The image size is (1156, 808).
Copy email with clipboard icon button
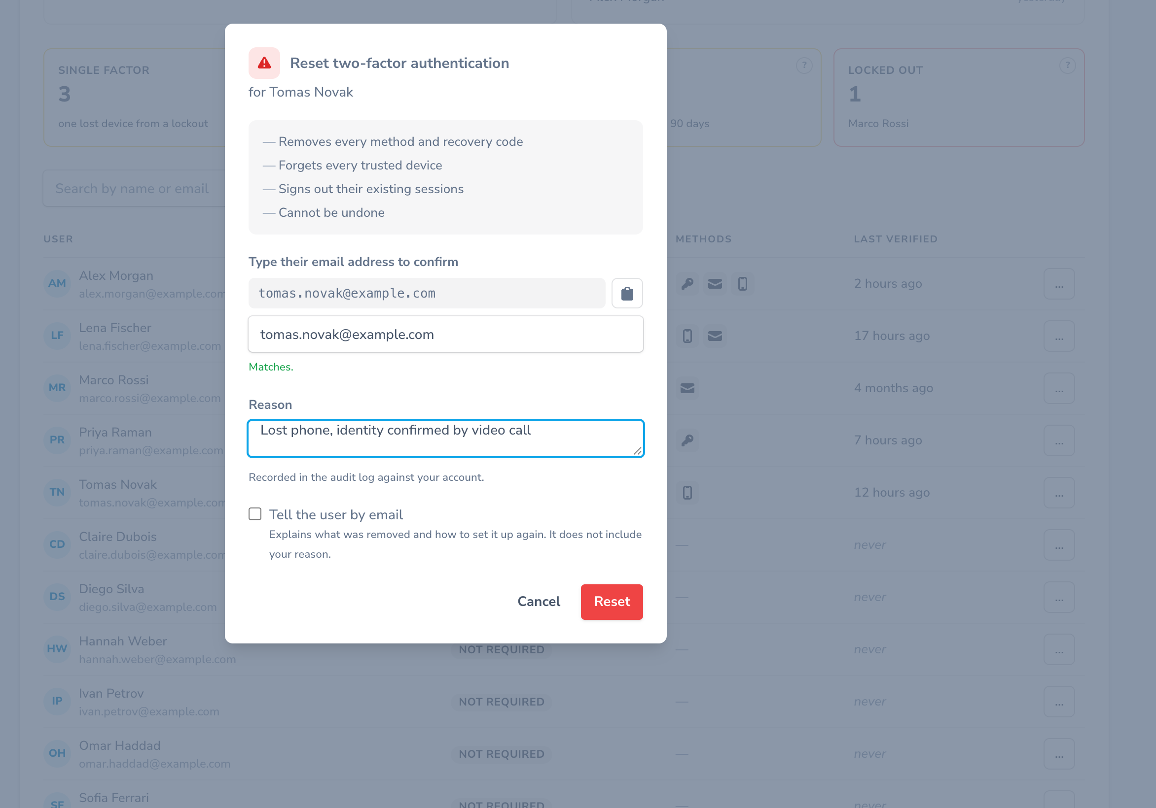coord(627,293)
